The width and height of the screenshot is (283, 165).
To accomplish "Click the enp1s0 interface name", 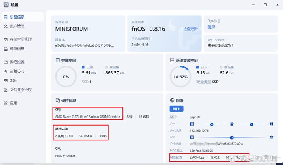I will click(194, 117).
